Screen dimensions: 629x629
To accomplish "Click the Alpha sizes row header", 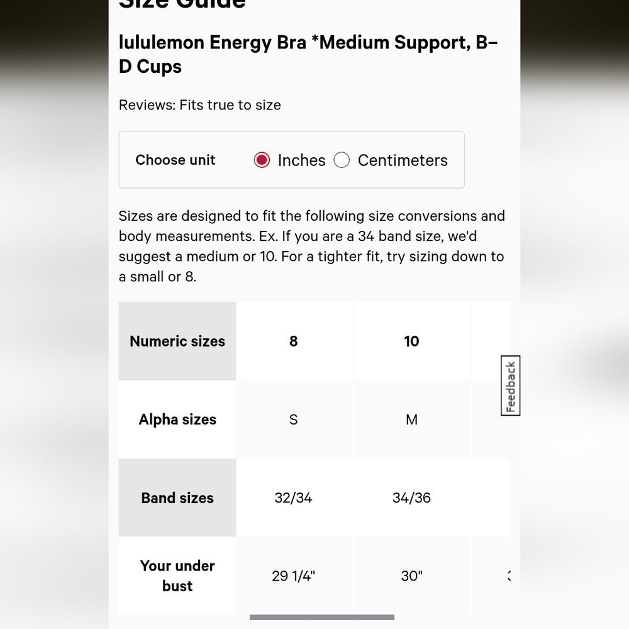I will [x=177, y=420].
